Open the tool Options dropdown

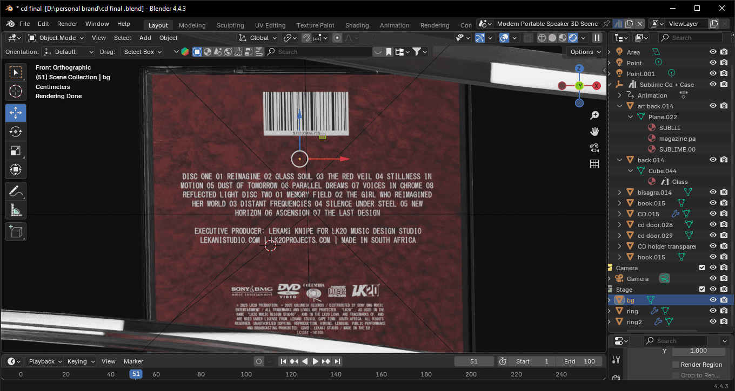[x=585, y=52]
